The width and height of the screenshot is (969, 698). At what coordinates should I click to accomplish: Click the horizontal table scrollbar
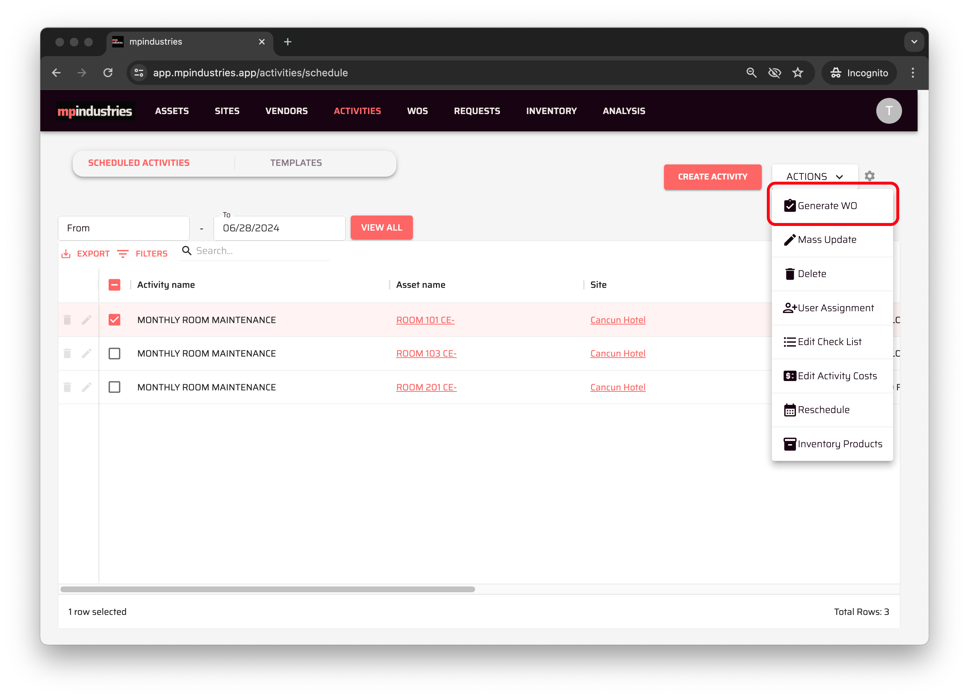pyautogui.click(x=268, y=589)
